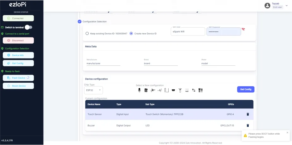The height and width of the screenshot is (145, 292).
Task: Edit the Brand field
Action: (x=161, y=63)
